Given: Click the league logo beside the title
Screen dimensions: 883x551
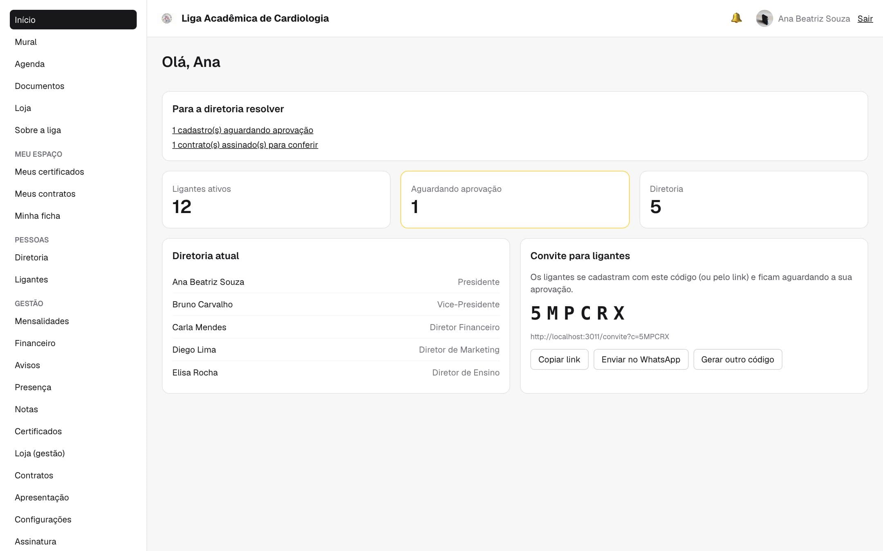Looking at the screenshot, I should pos(167,18).
